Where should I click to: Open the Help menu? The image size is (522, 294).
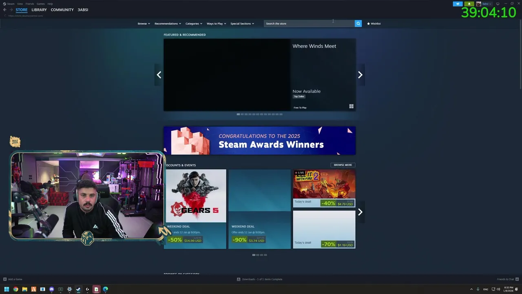coord(50,4)
